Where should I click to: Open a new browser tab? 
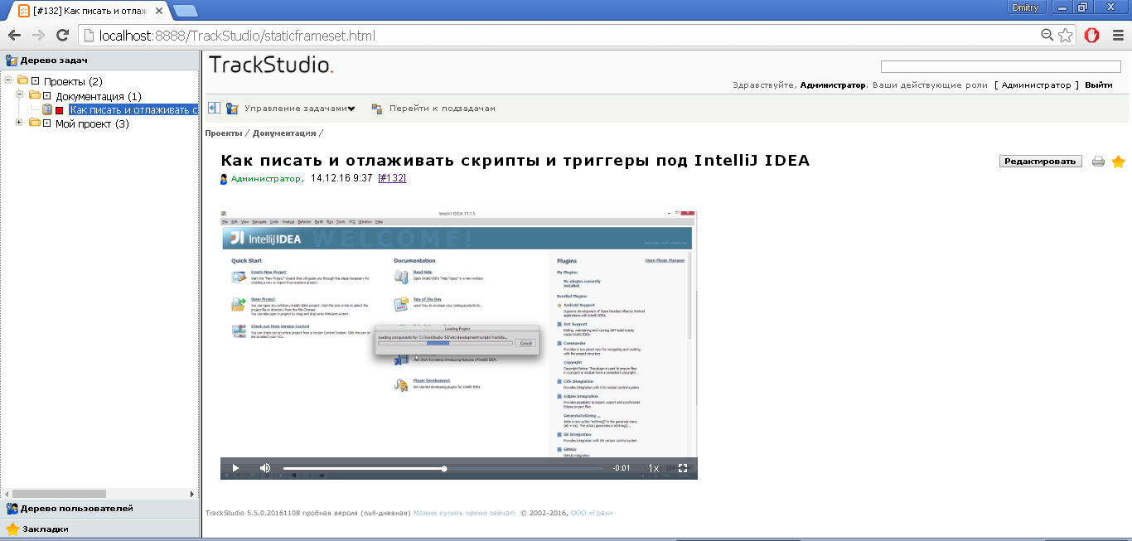tap(186, 10)
